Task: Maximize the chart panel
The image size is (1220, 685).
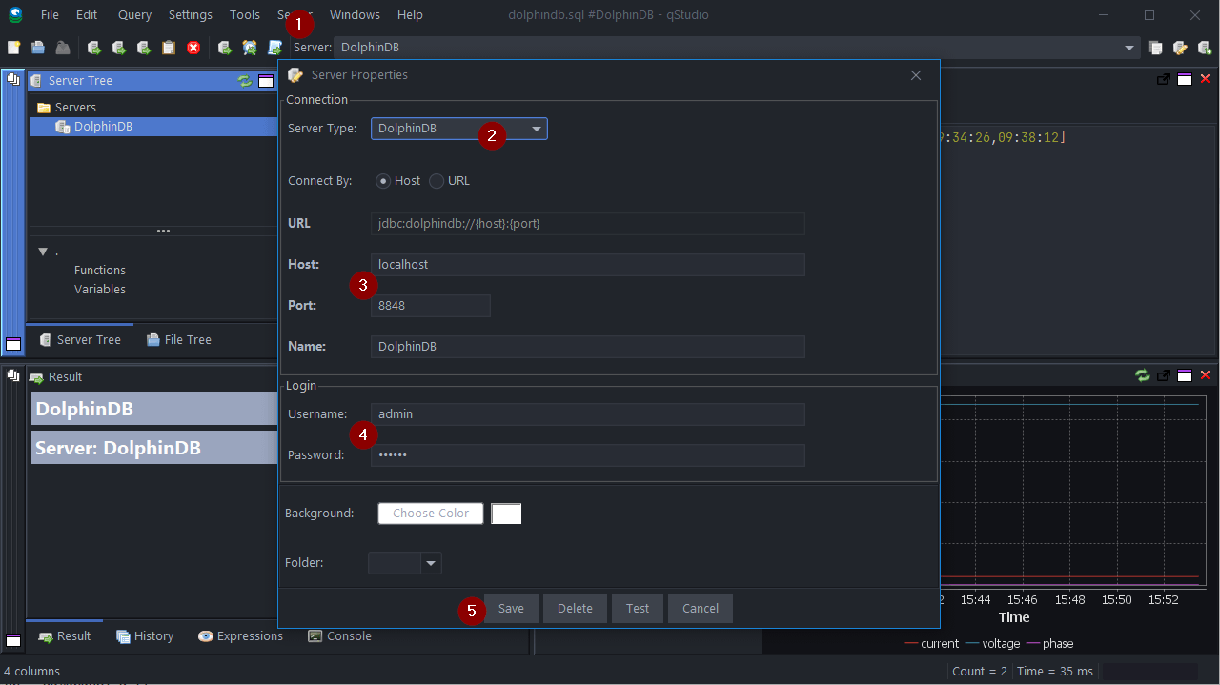Action: (x=1185, y=375)
